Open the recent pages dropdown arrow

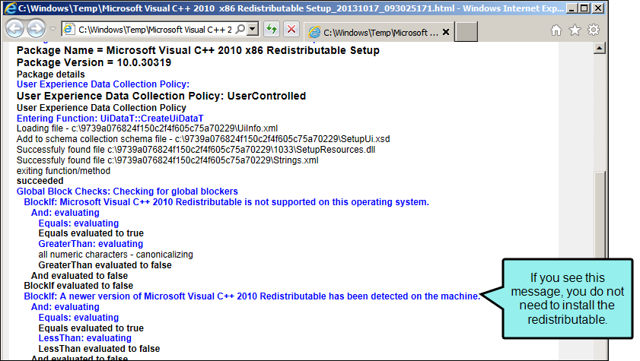[53, 30]
